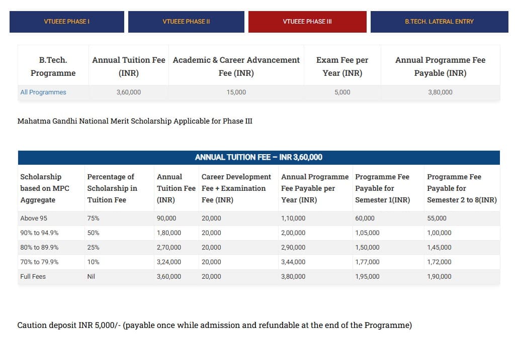Click the 70% to 79.9% aggregate row
Screen dimensions: 517x344
(x=39, y=262)
